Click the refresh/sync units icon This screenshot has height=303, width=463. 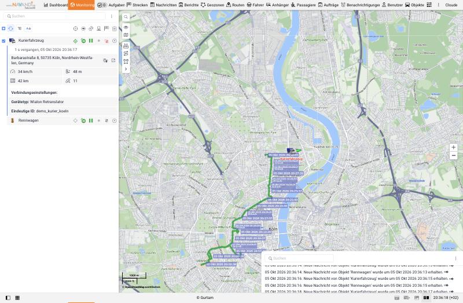[11, 28]
